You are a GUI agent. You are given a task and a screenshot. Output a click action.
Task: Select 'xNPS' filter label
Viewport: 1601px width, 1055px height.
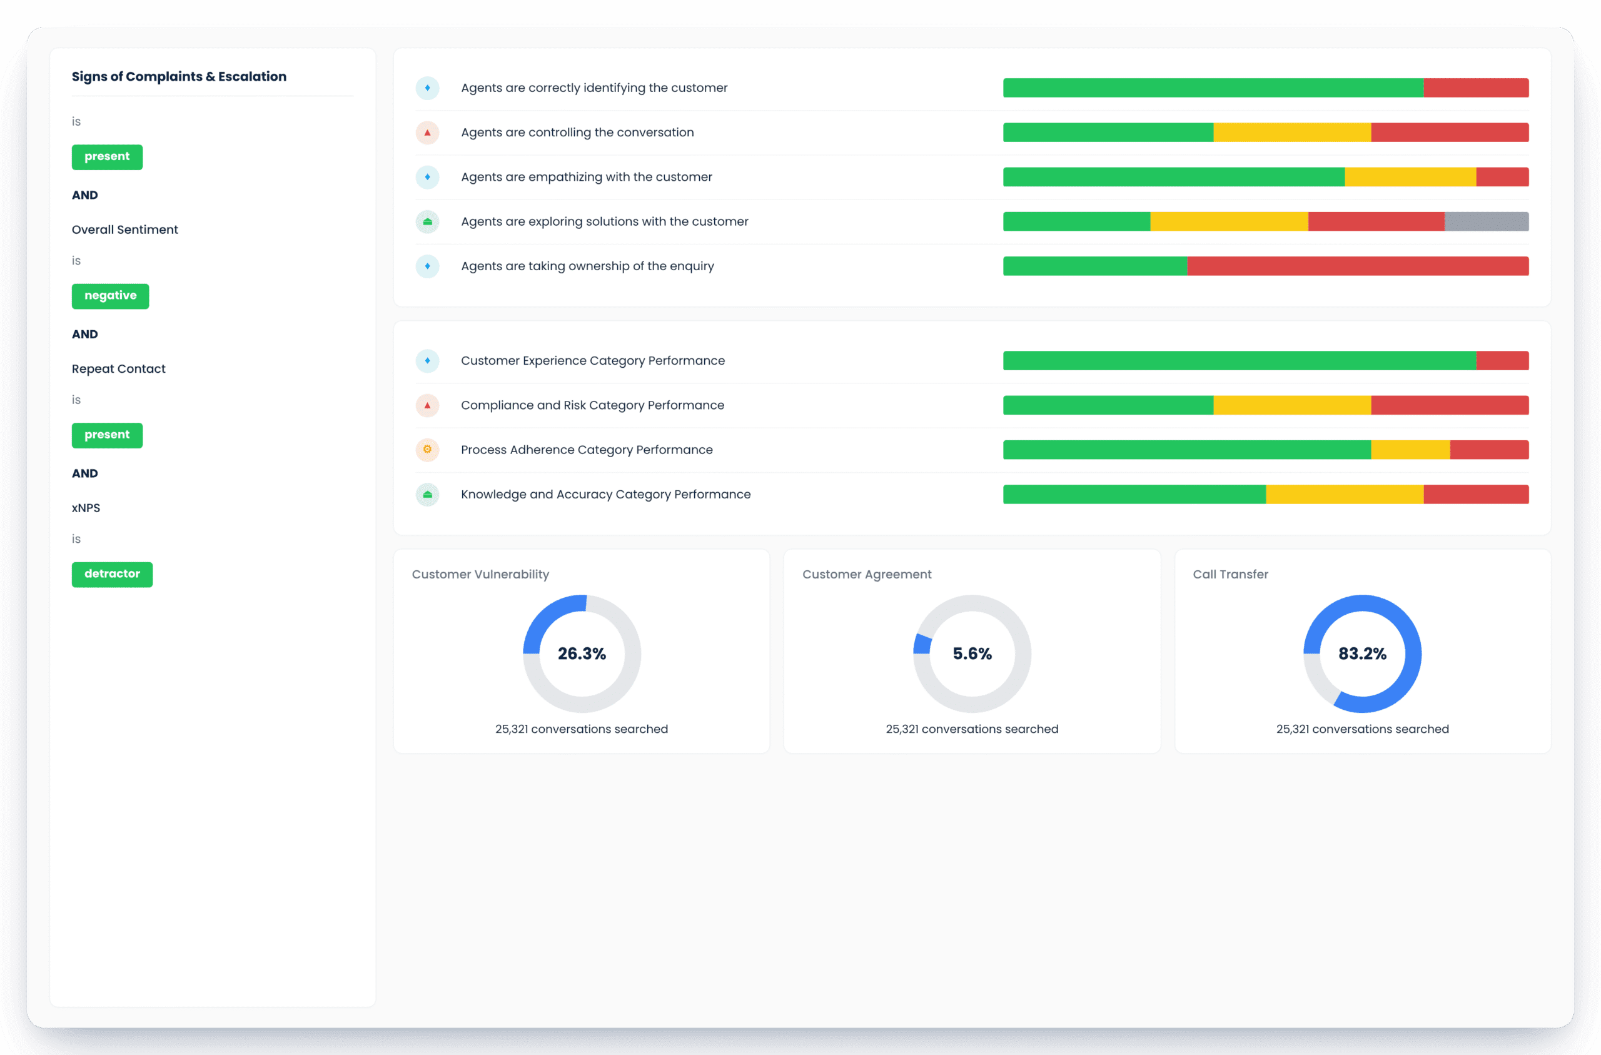(x=86, y=508)
